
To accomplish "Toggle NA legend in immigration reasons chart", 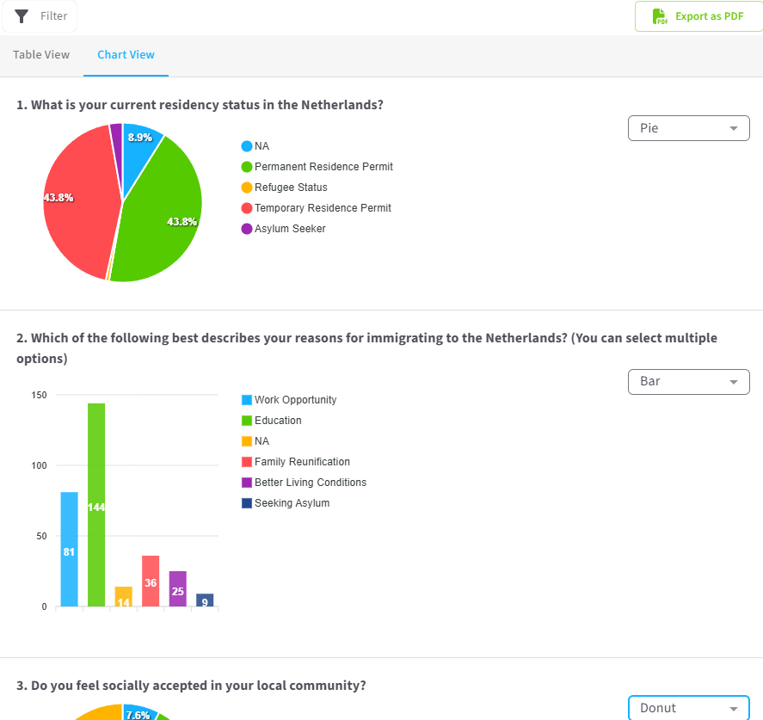I will 255,441.
